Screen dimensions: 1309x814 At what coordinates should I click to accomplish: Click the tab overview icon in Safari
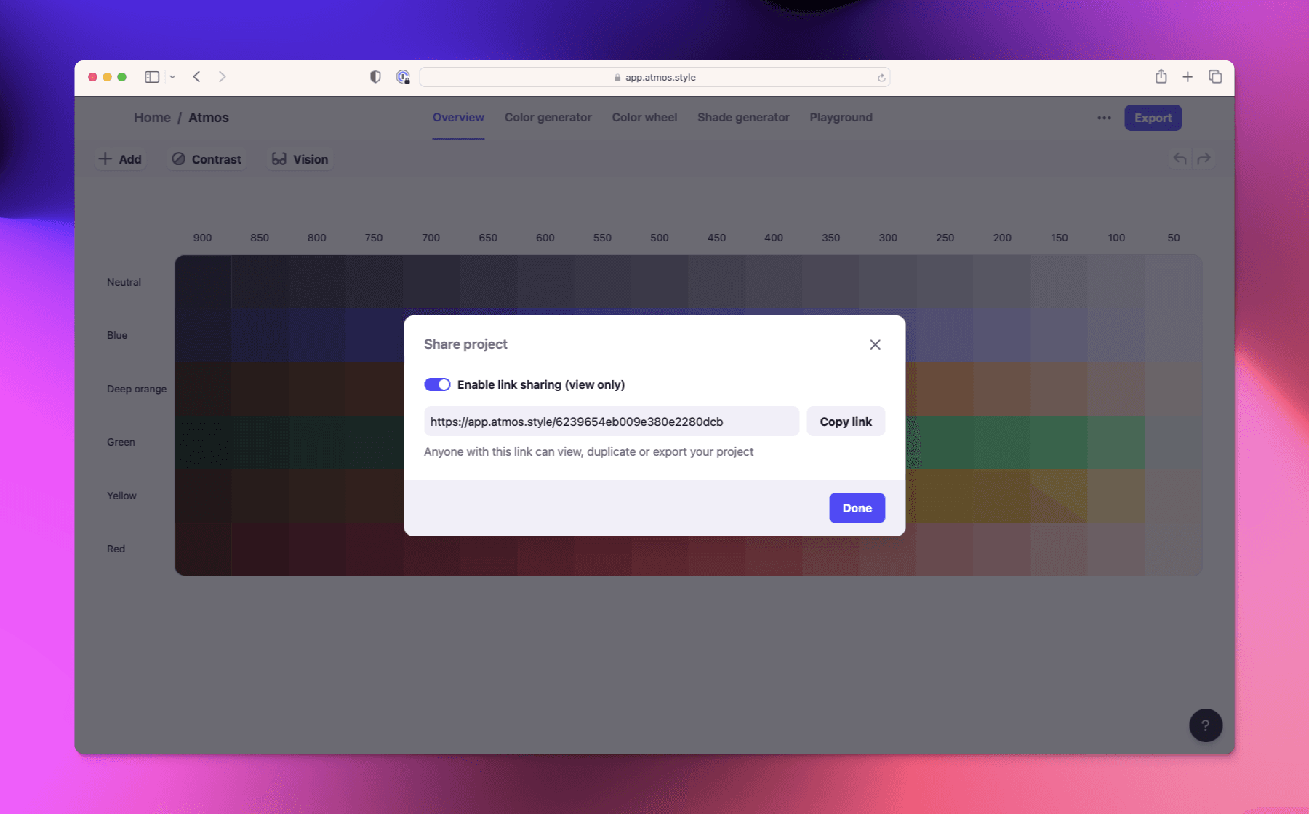click(x=1215, y=76)
